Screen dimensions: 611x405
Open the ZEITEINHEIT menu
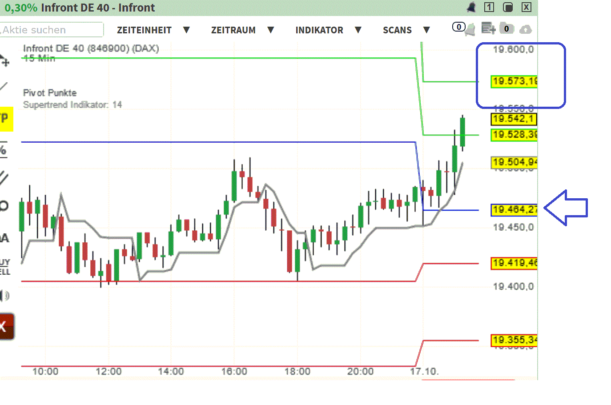coord(144,30)
